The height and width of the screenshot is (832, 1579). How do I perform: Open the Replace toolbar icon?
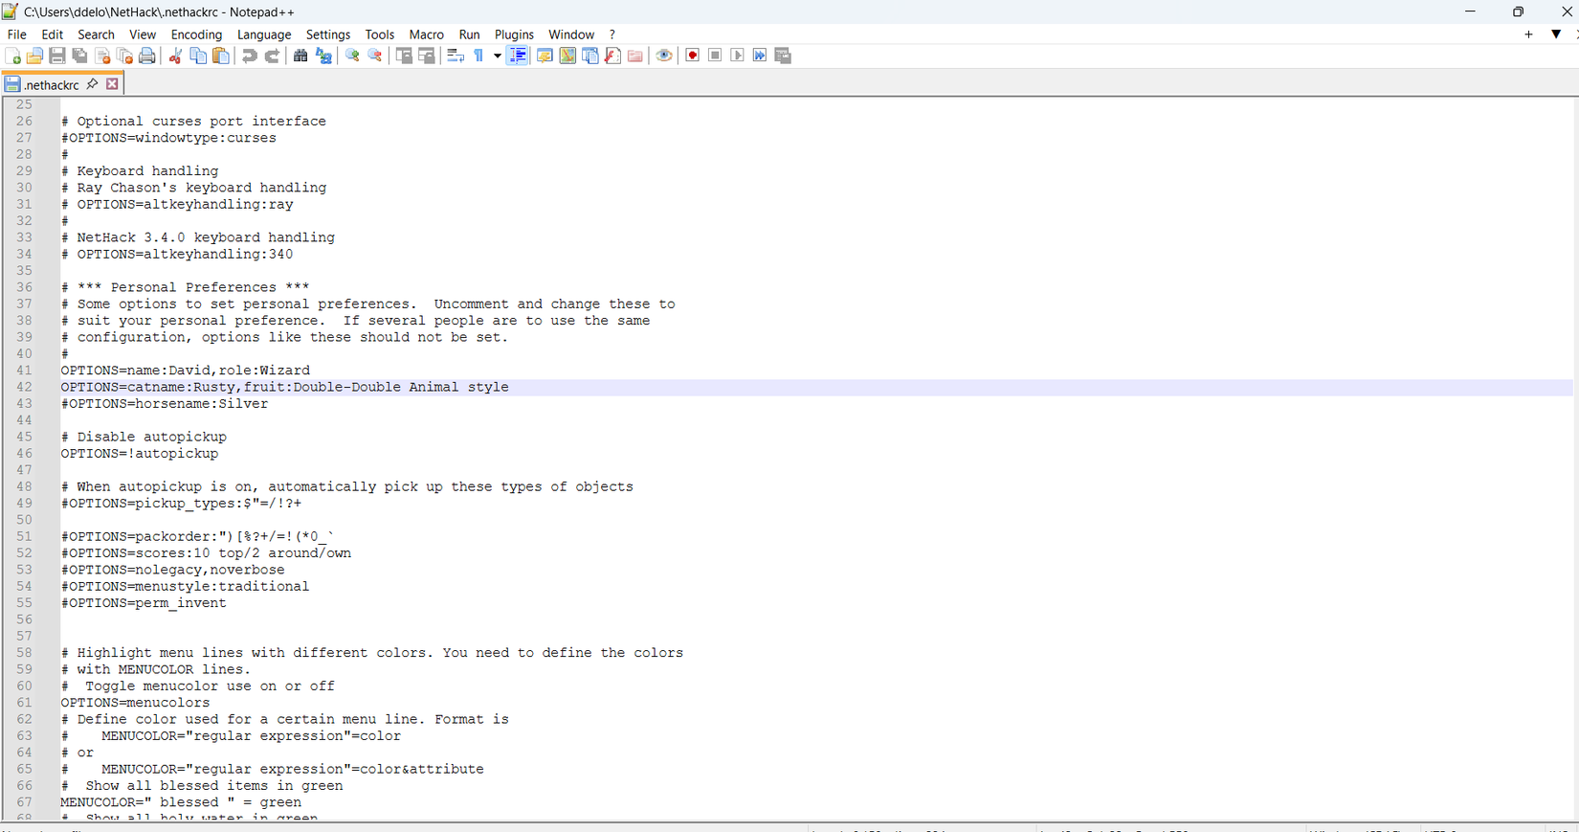click(323, 56)
